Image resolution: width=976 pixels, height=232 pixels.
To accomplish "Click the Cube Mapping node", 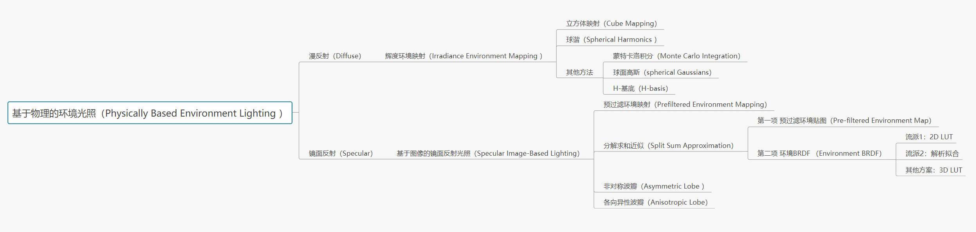I will click(611, 23).
